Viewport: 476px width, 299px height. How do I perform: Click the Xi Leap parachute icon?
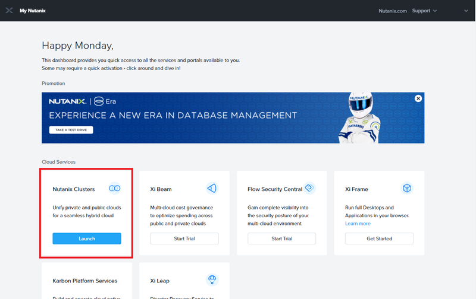pyautogui.click(x=212, y=279)
